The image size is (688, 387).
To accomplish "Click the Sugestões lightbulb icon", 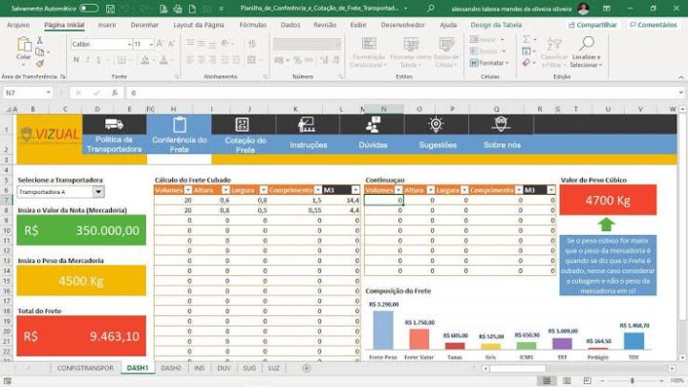I will [437, 124].
